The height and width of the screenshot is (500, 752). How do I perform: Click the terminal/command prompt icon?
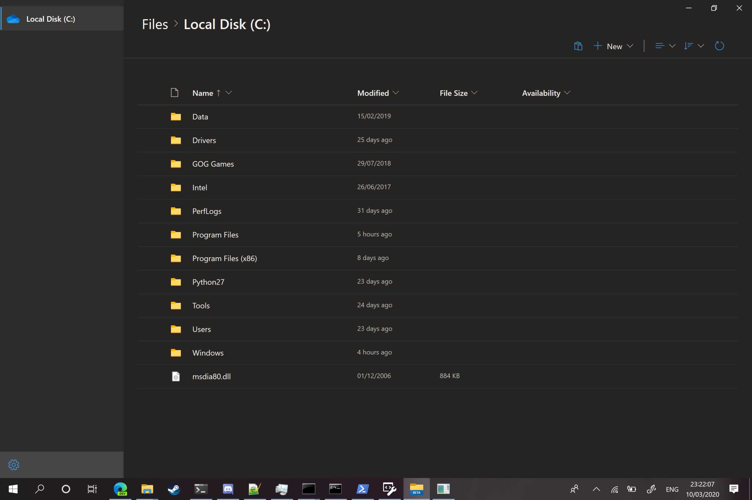336,489
